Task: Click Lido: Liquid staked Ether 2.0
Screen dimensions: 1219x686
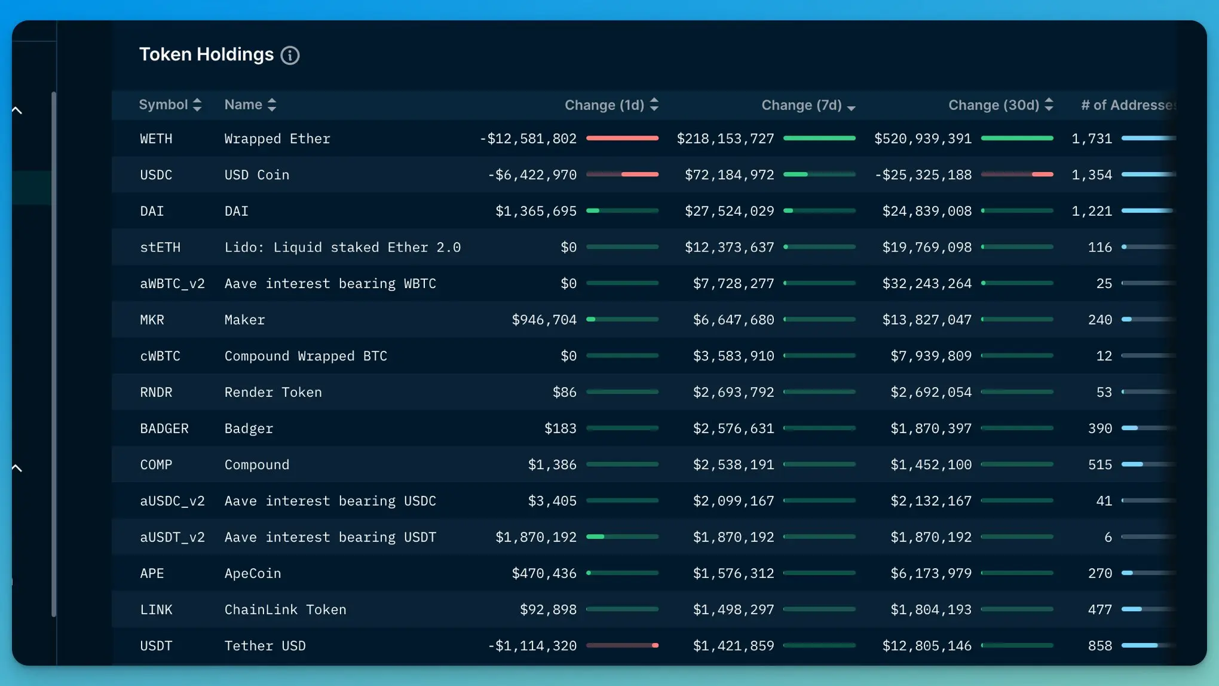Action: 342,247
